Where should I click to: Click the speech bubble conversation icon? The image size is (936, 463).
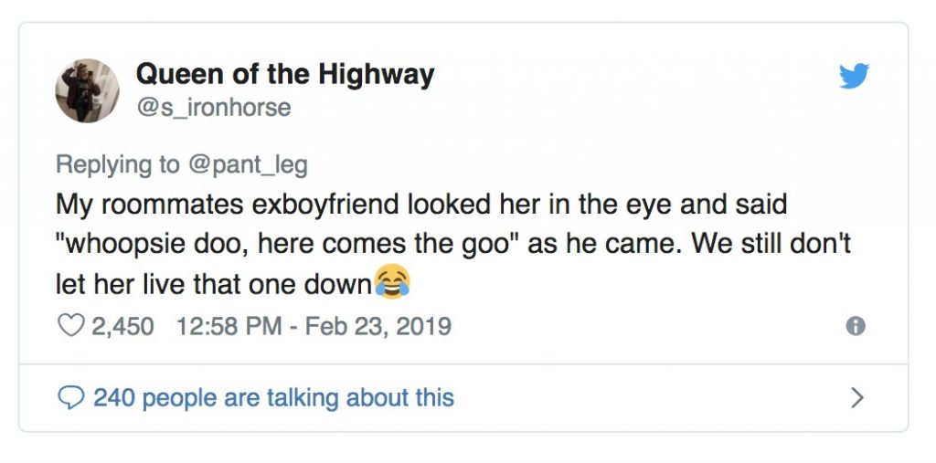(69, 397)
